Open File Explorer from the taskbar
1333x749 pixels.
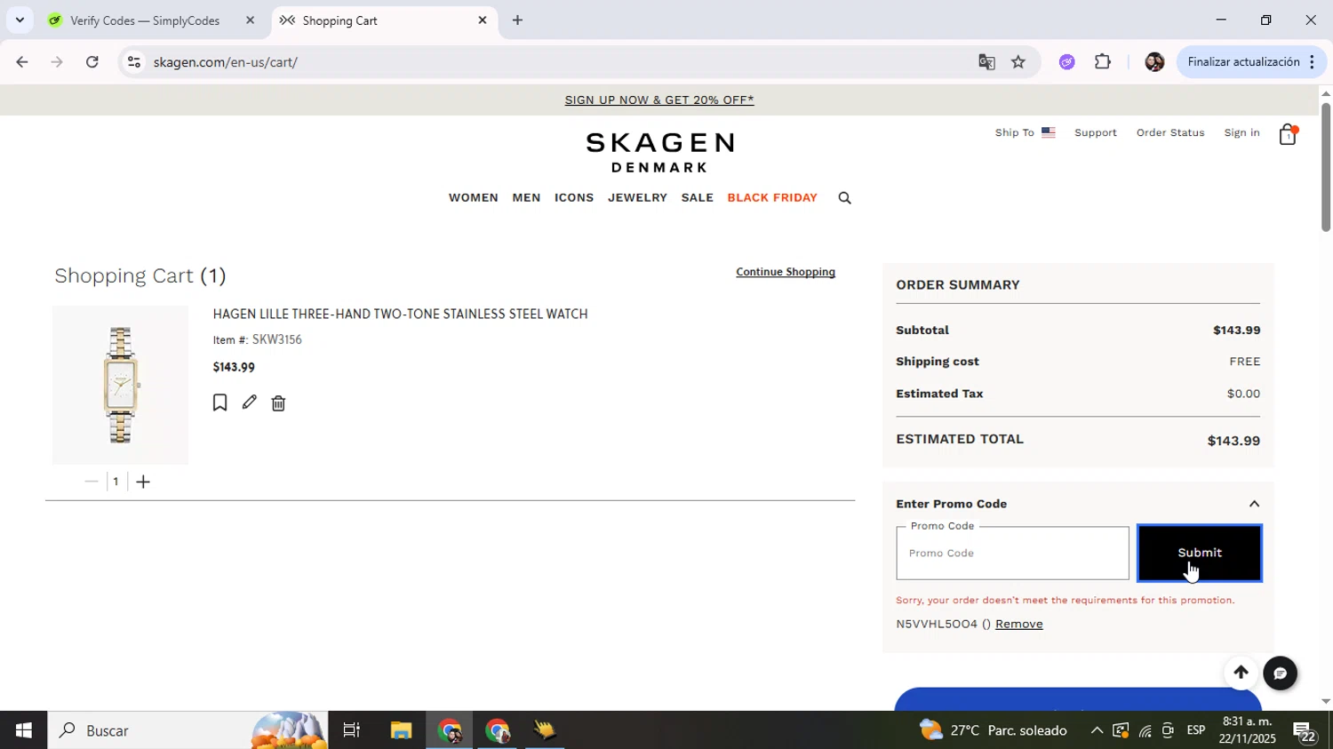pos(401,730)
